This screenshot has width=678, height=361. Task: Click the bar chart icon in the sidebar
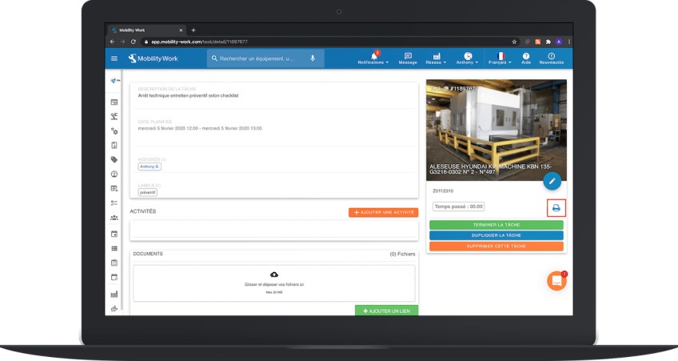click(114, 309)
